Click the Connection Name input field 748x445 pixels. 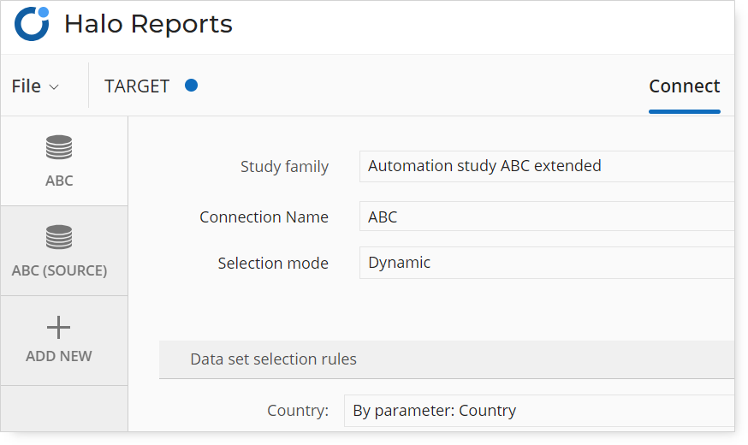[x=547, y=217]
